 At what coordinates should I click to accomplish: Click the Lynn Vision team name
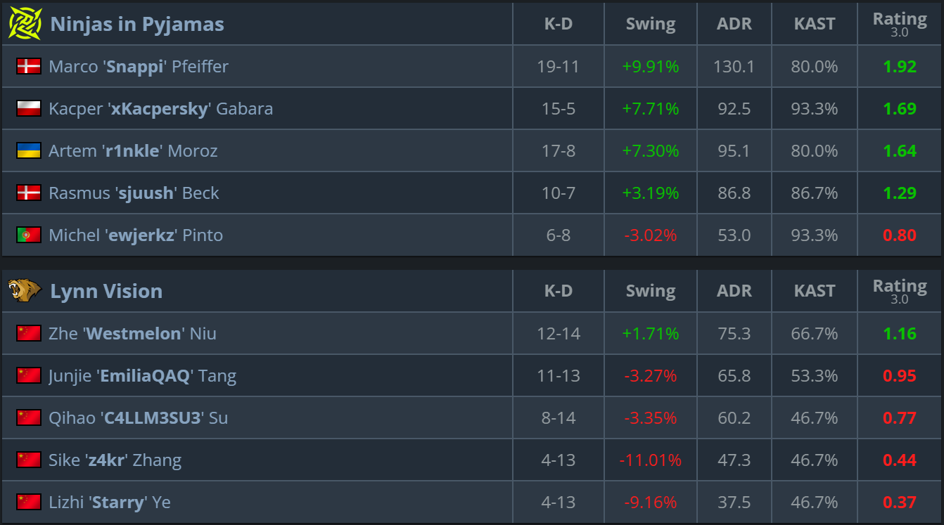[x=106, y=291]
